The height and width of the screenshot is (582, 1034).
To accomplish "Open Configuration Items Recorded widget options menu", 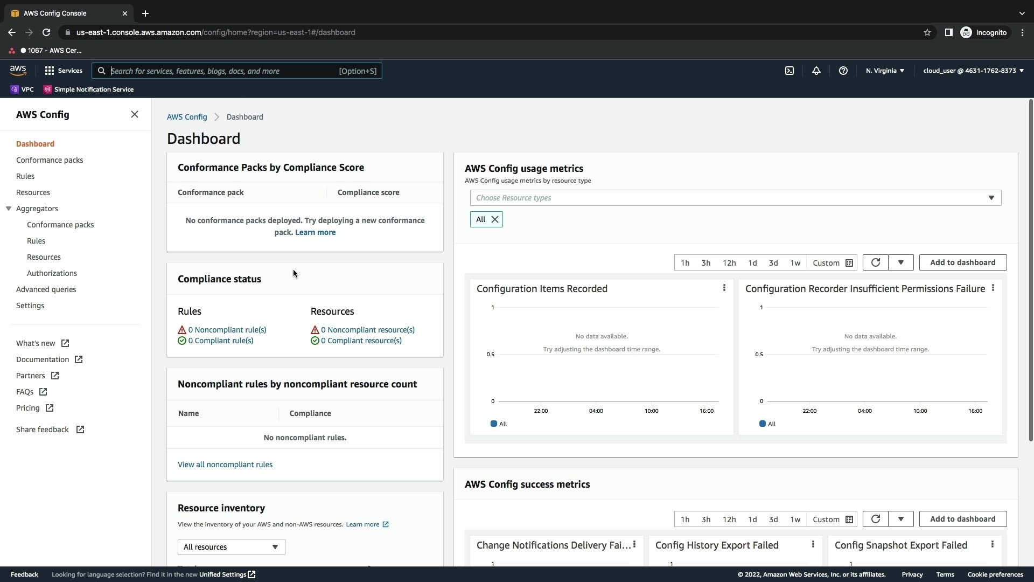I will (724, 288).
